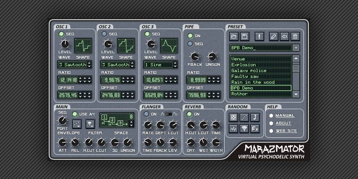Click the oscillator routing algorithm display
Screen dimensions: 358x179
coord(114,120)
